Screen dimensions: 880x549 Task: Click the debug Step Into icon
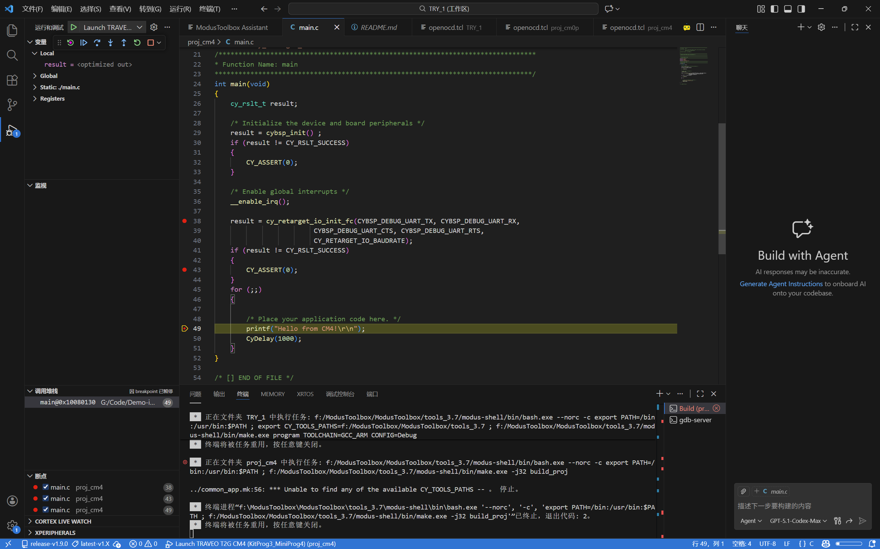110,43
